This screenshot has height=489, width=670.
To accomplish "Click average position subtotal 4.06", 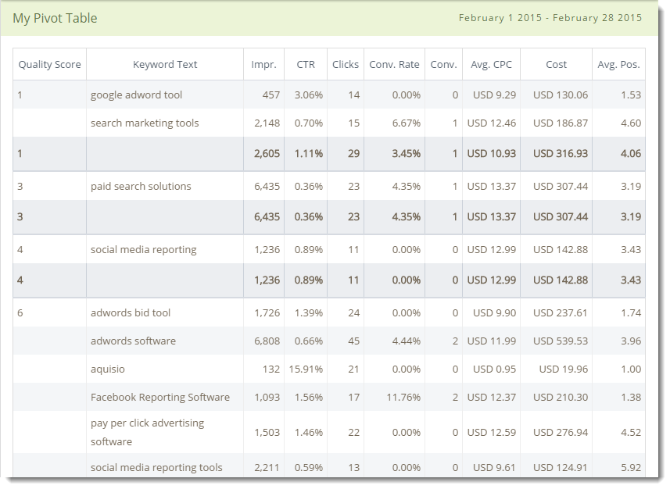I will (x=631, y=153).
